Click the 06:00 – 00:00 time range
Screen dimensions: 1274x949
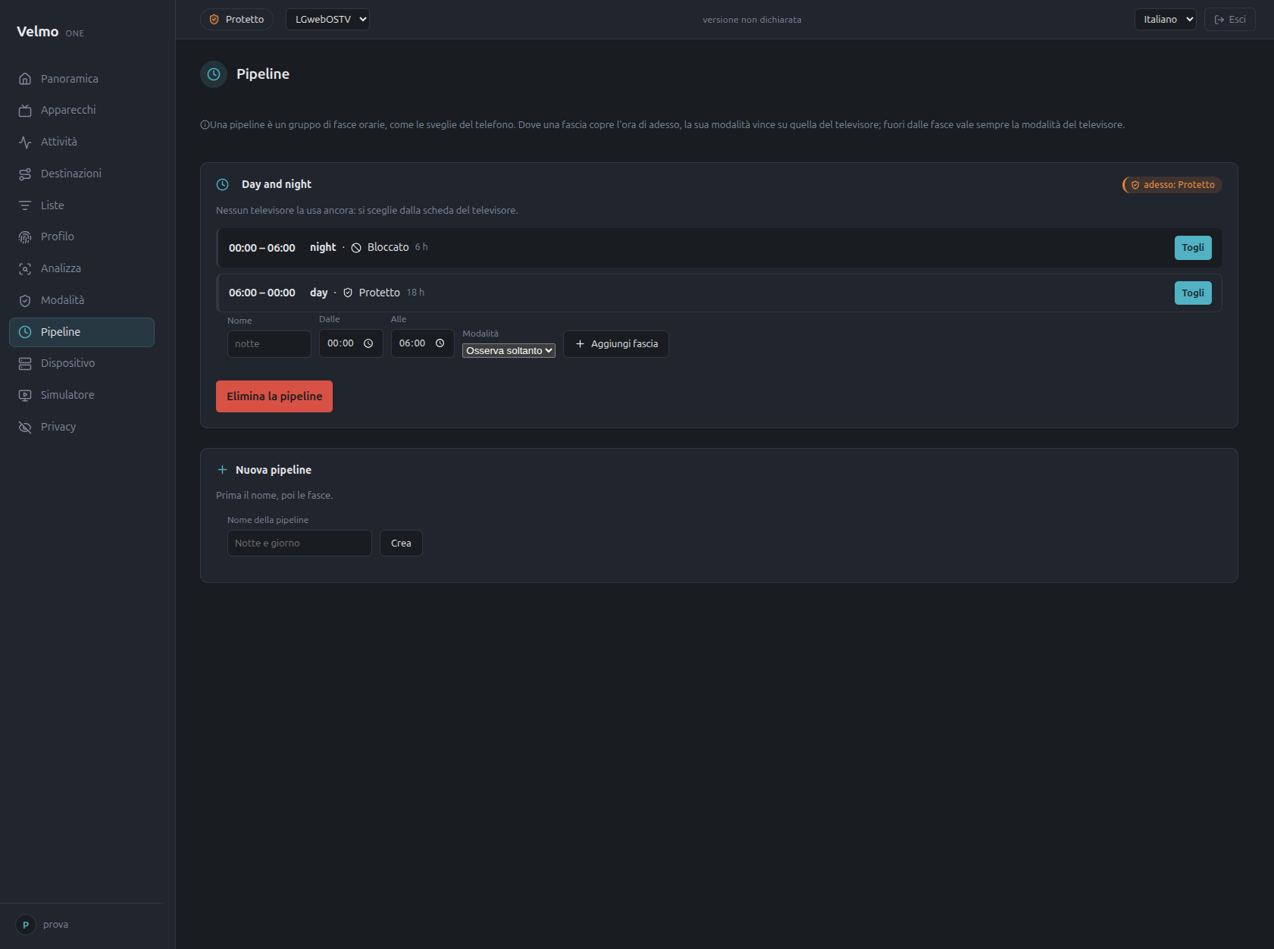(262, 293)
